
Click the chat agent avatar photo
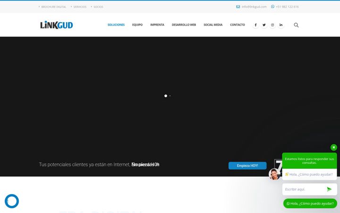coord(274,174)
